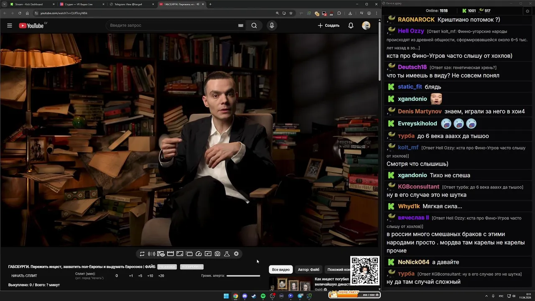Reload the page in the browser
Screen dimensions: 535x301
click(x=20, y=13)
